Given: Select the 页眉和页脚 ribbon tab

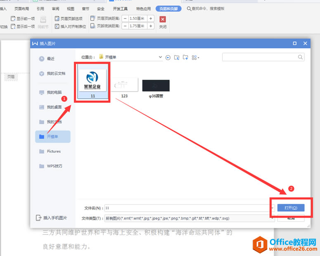Looking at the screenshot, I should pos(168,9).
